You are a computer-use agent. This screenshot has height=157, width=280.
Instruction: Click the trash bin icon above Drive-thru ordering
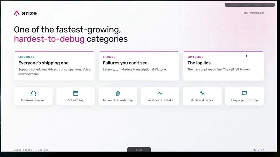click(118, 93)
